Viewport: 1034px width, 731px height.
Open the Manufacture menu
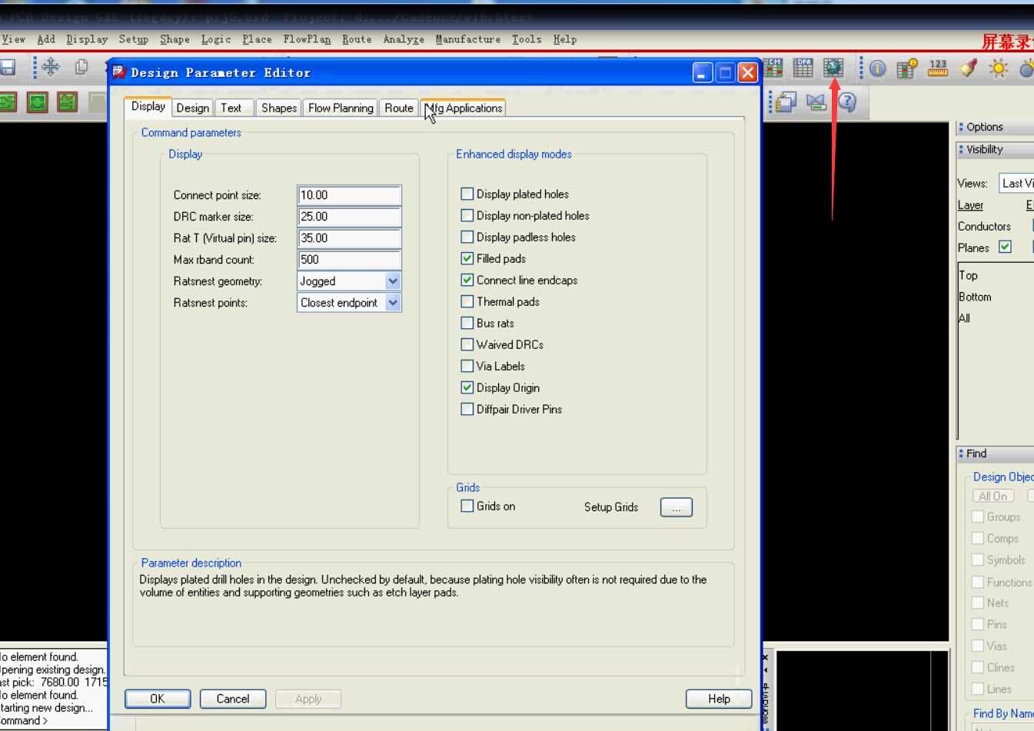(467, 39)
